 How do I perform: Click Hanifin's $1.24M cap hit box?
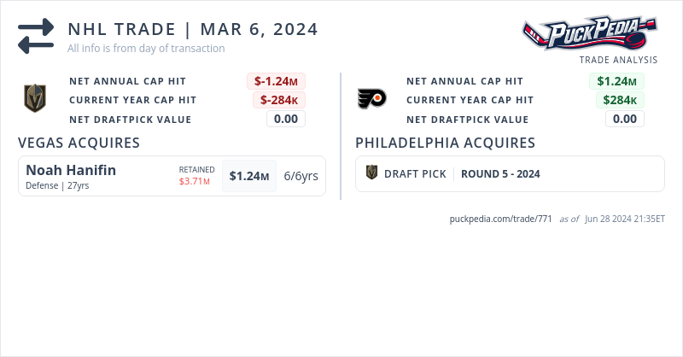coord(249,176)
